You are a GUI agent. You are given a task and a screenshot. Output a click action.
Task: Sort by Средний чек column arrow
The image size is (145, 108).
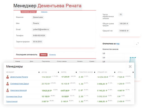(x=115, y=72)
